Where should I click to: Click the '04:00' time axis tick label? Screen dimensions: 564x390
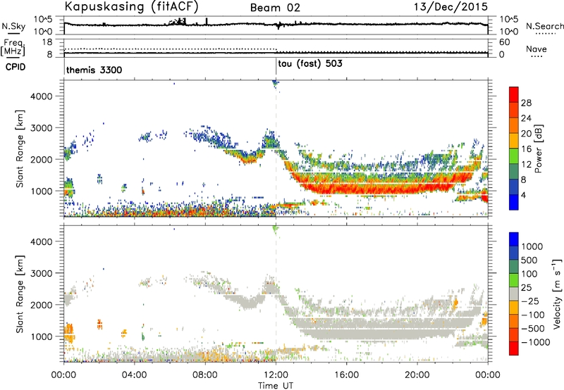[135, 375]
